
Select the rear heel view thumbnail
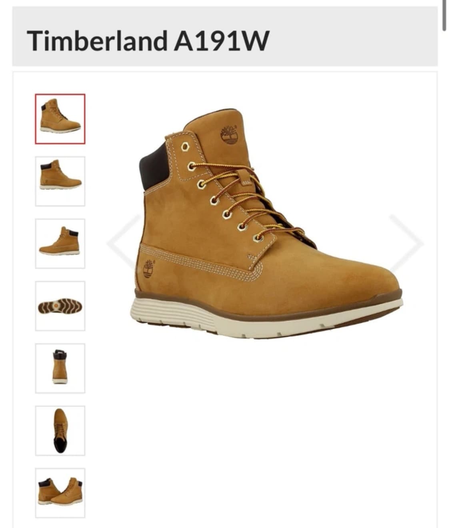pos(60,368)
